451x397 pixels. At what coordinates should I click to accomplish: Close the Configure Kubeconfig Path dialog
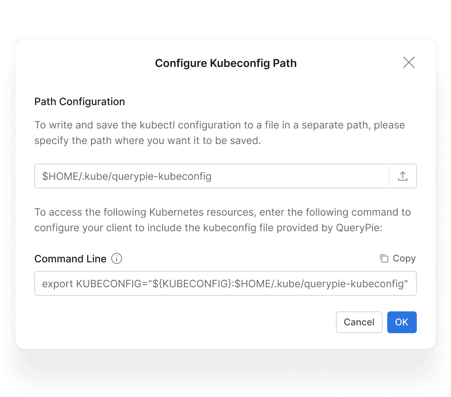point(409,62)
